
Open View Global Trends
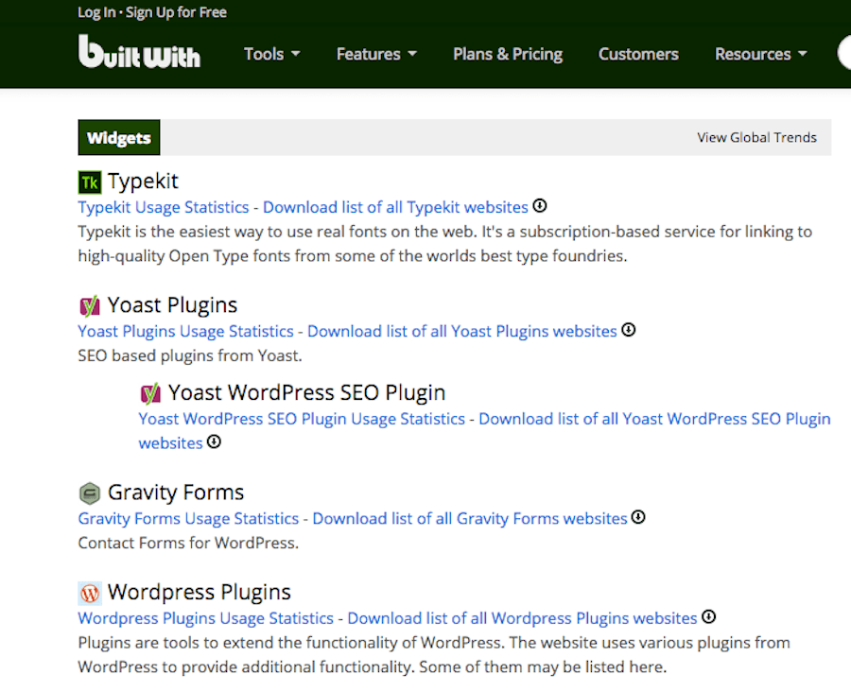tap(756, 137)
